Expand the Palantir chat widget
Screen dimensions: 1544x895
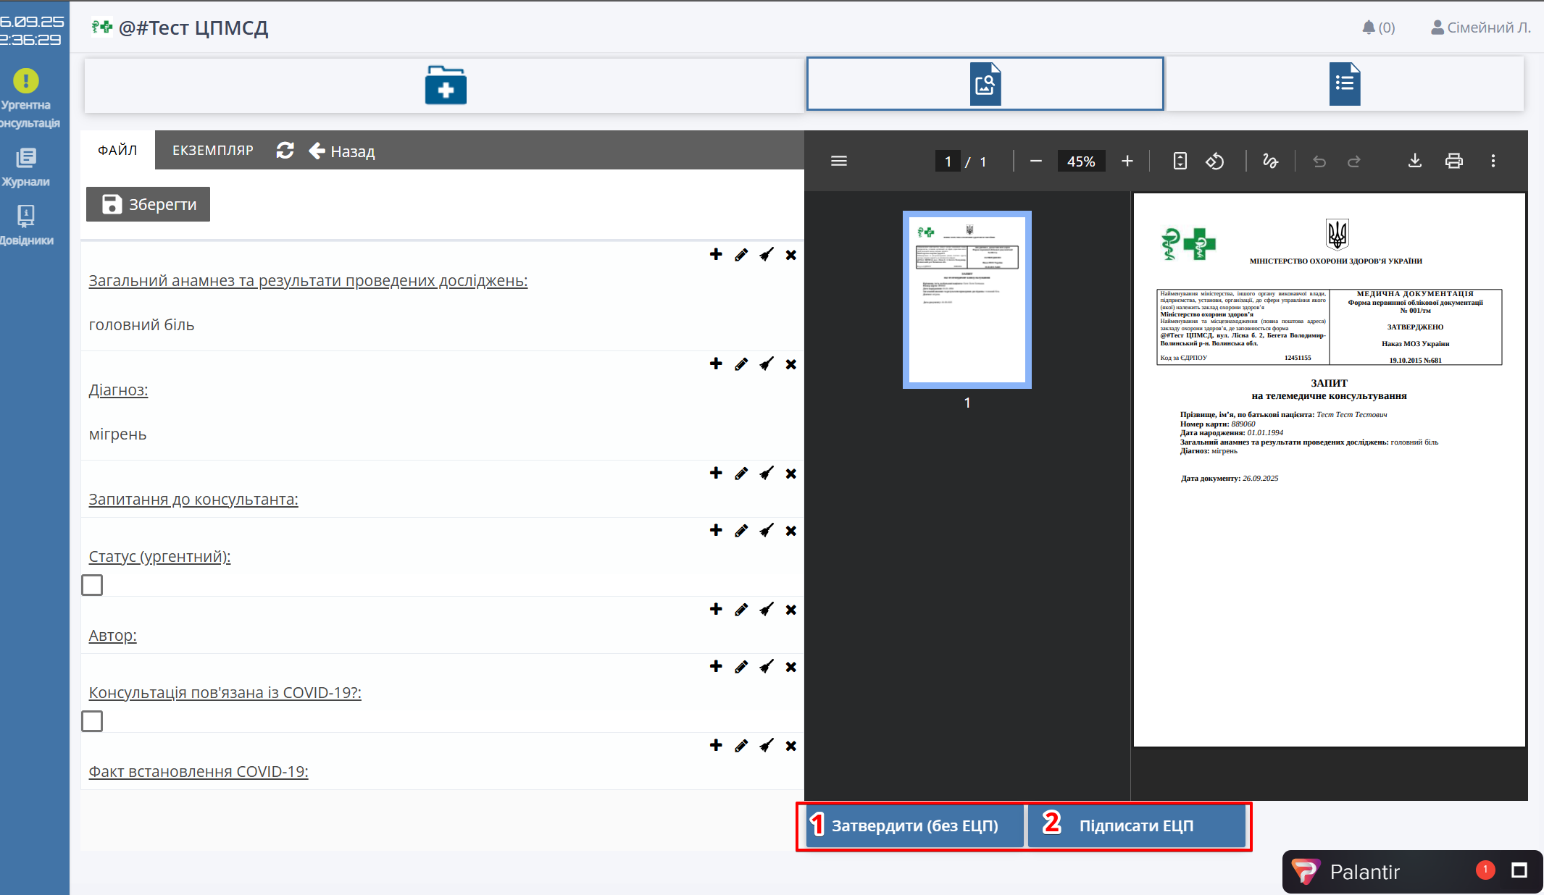point(1519,870)
